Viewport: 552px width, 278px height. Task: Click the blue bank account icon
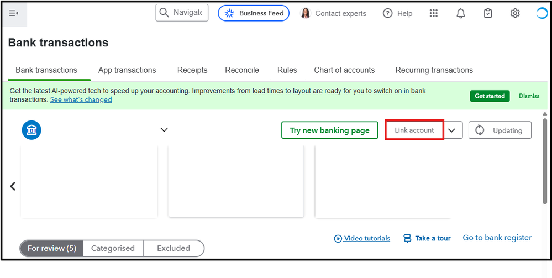tap(31, 130)
